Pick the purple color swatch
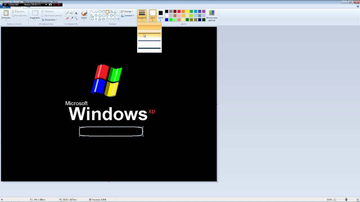This screenshot has width=360, height=202. click(x=204, y=12)
